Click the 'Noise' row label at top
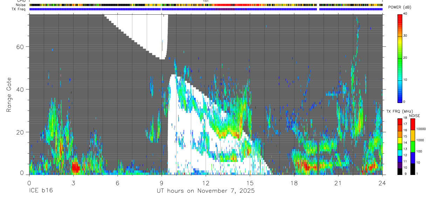The width and height of the screenshot is (430, 198). (x=21, y=5)
